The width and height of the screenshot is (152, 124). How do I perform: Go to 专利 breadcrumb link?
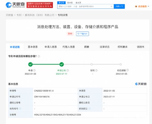19,15
